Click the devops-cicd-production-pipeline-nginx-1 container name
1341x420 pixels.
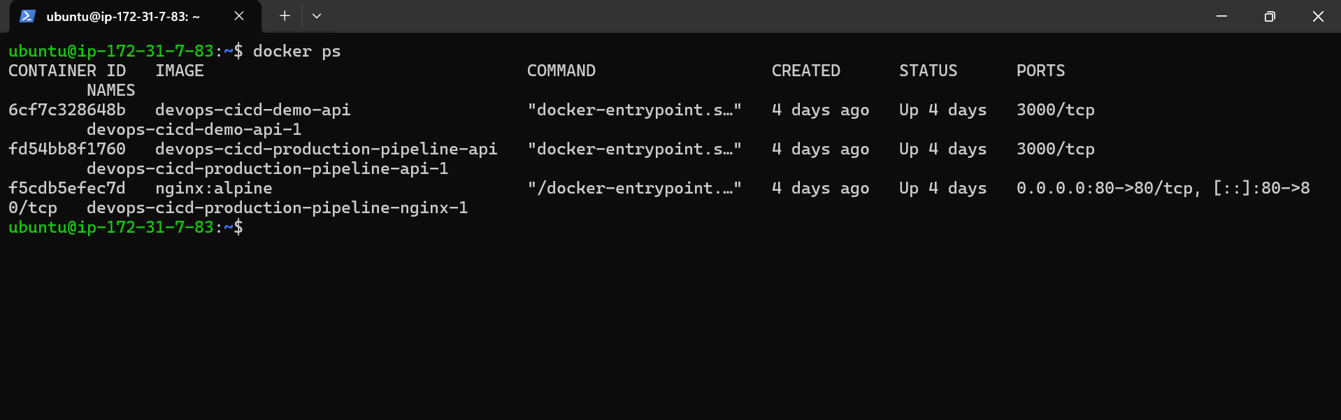[277, 208]
